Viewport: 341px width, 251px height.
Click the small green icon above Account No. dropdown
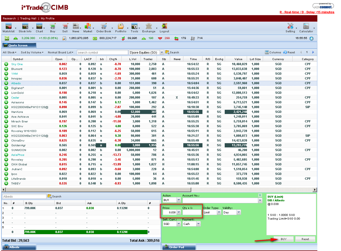pyautogui.click(x=260, y=195)
